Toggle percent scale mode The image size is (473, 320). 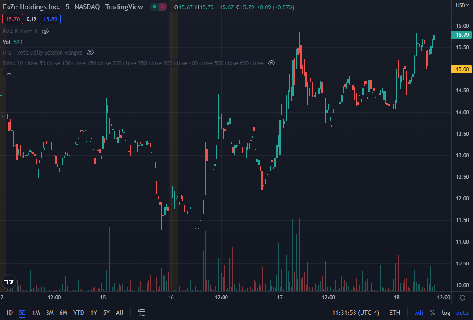coord(433,313)
